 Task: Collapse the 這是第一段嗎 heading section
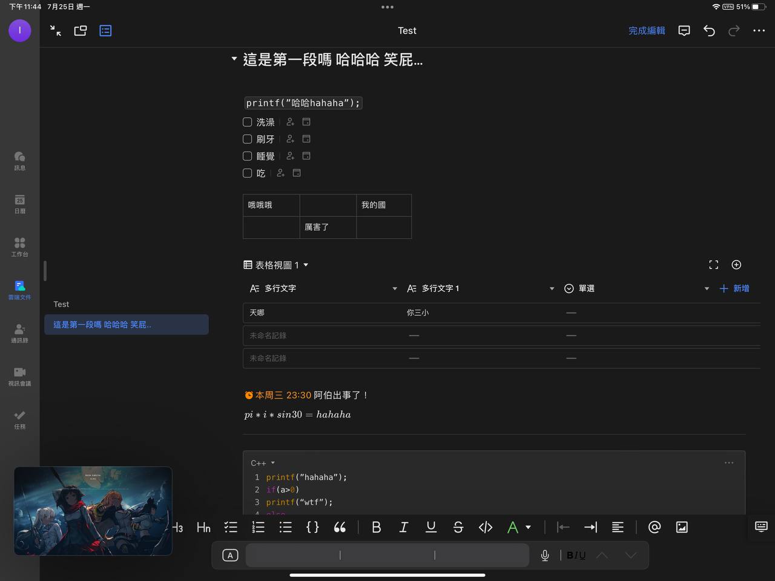(x=234, y=59)
